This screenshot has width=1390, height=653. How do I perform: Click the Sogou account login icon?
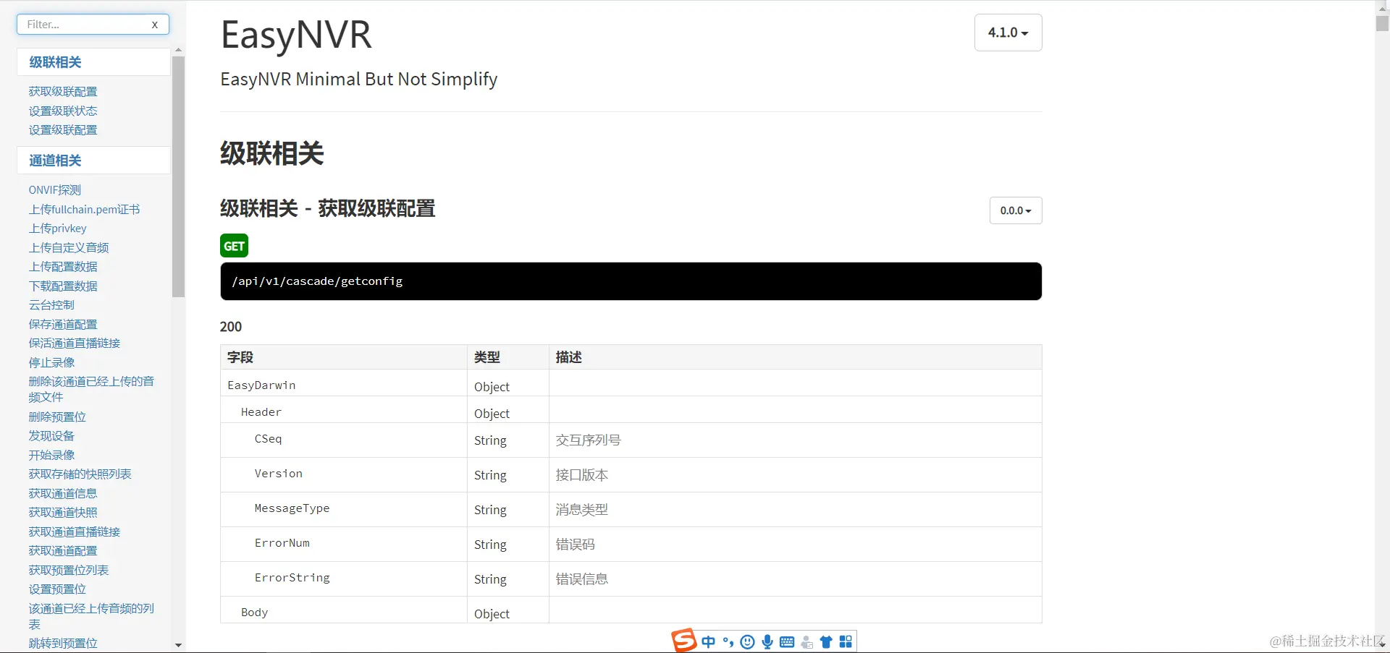point(806,642)
